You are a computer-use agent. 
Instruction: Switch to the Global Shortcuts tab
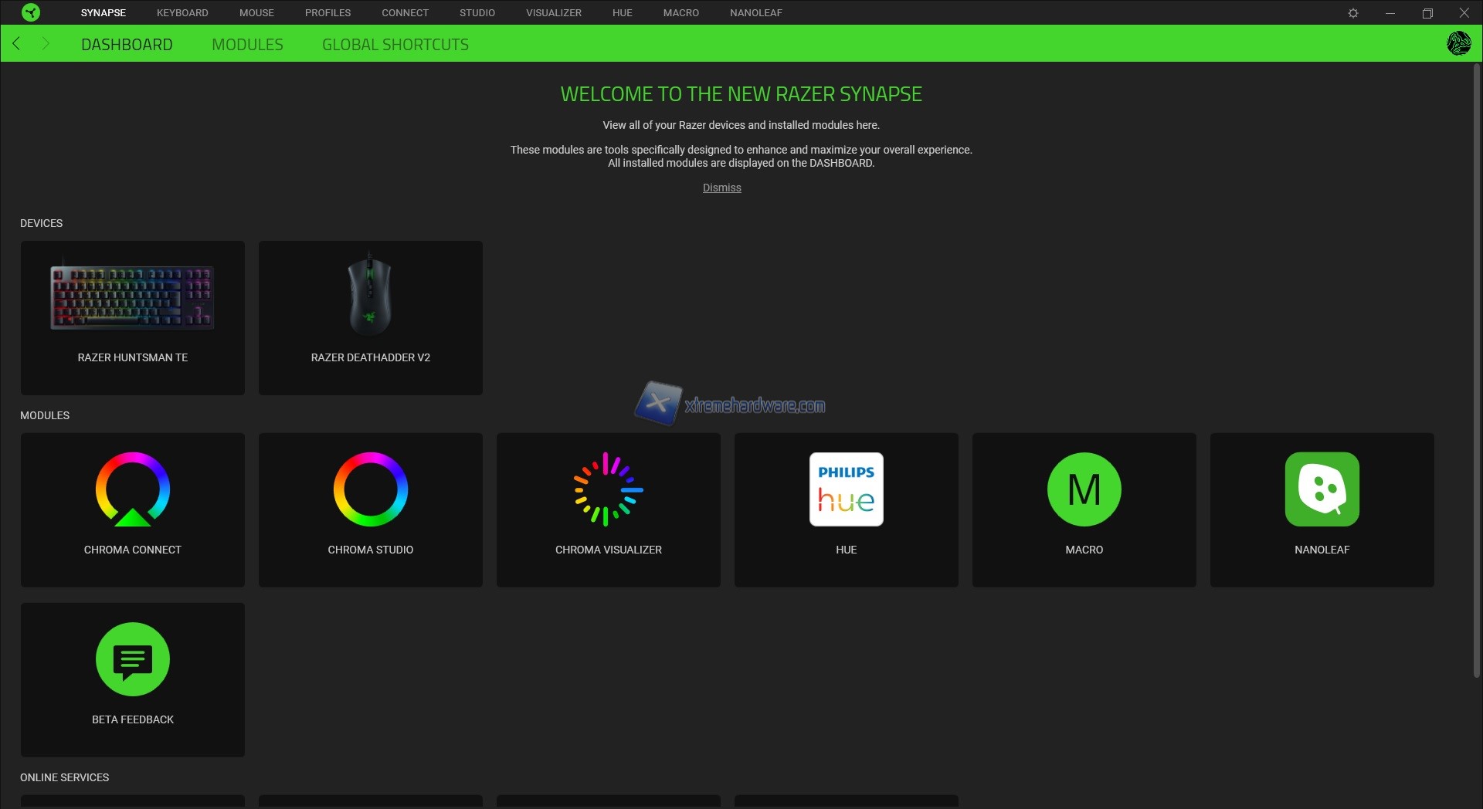(x=395, y=45)
